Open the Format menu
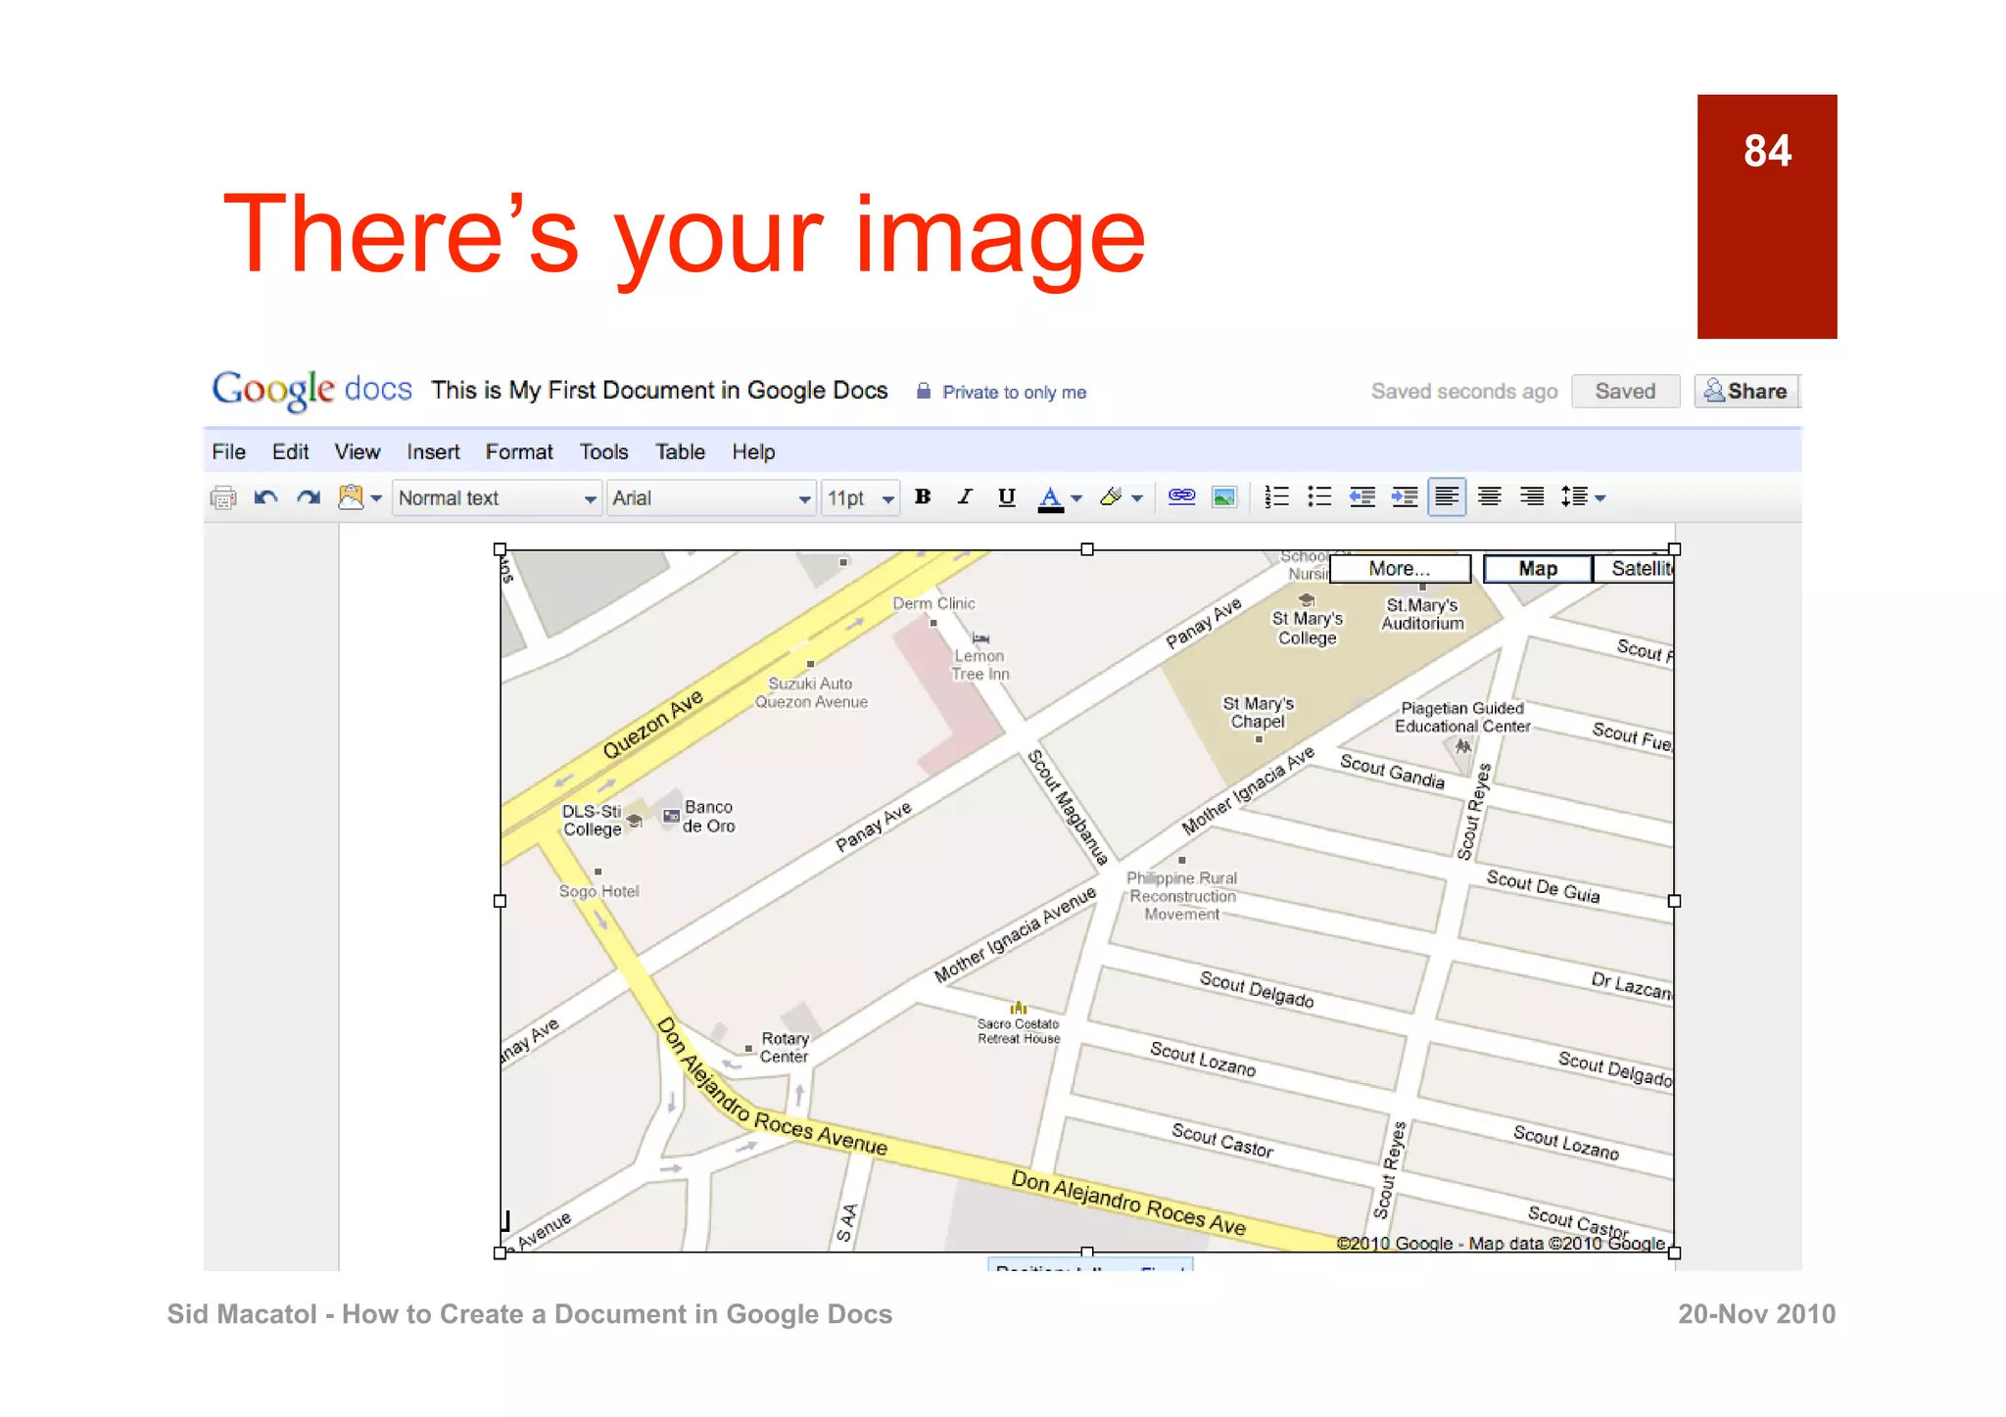 [519, 452]
